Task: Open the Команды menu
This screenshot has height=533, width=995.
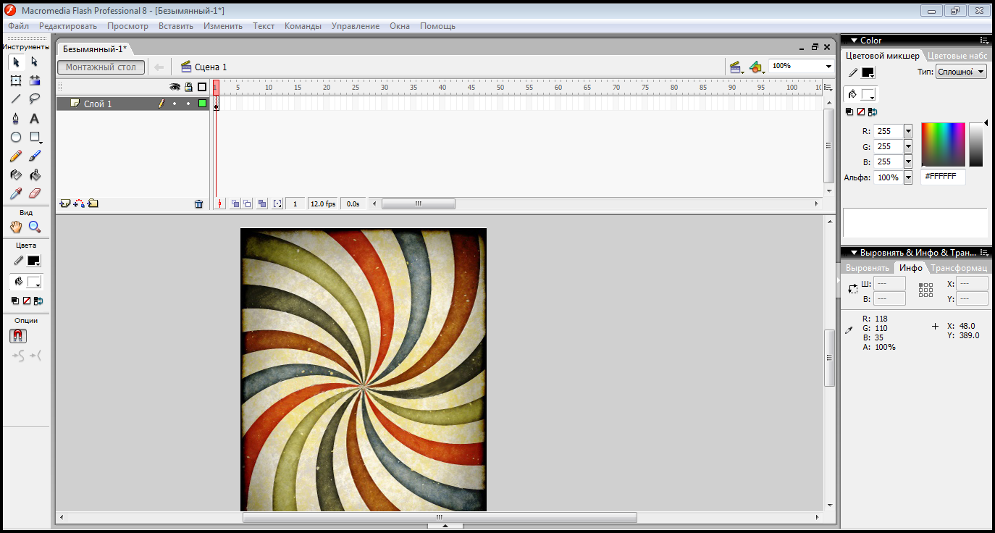Action: point(303,26)
